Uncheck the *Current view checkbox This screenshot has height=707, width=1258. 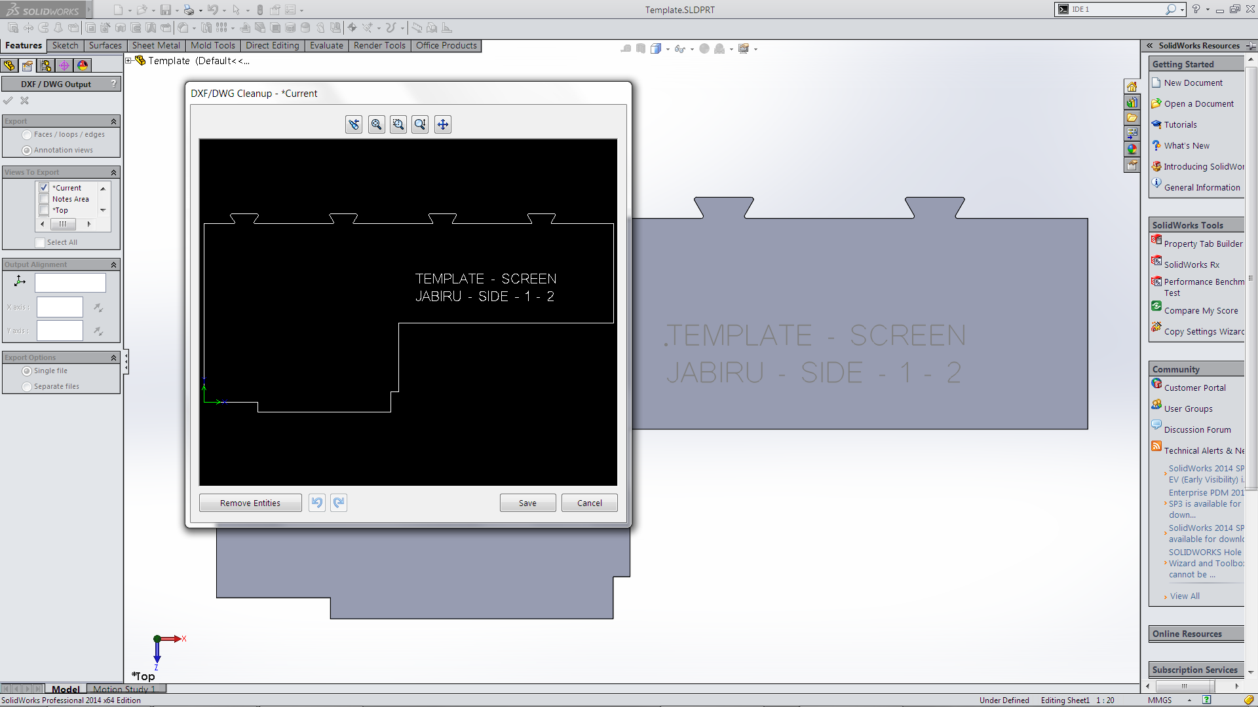(44, 188)
